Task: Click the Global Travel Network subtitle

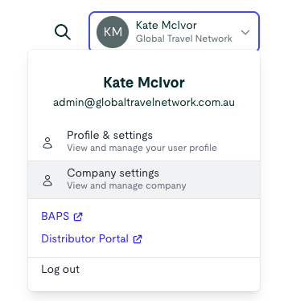Action: [x=184, y=39]
